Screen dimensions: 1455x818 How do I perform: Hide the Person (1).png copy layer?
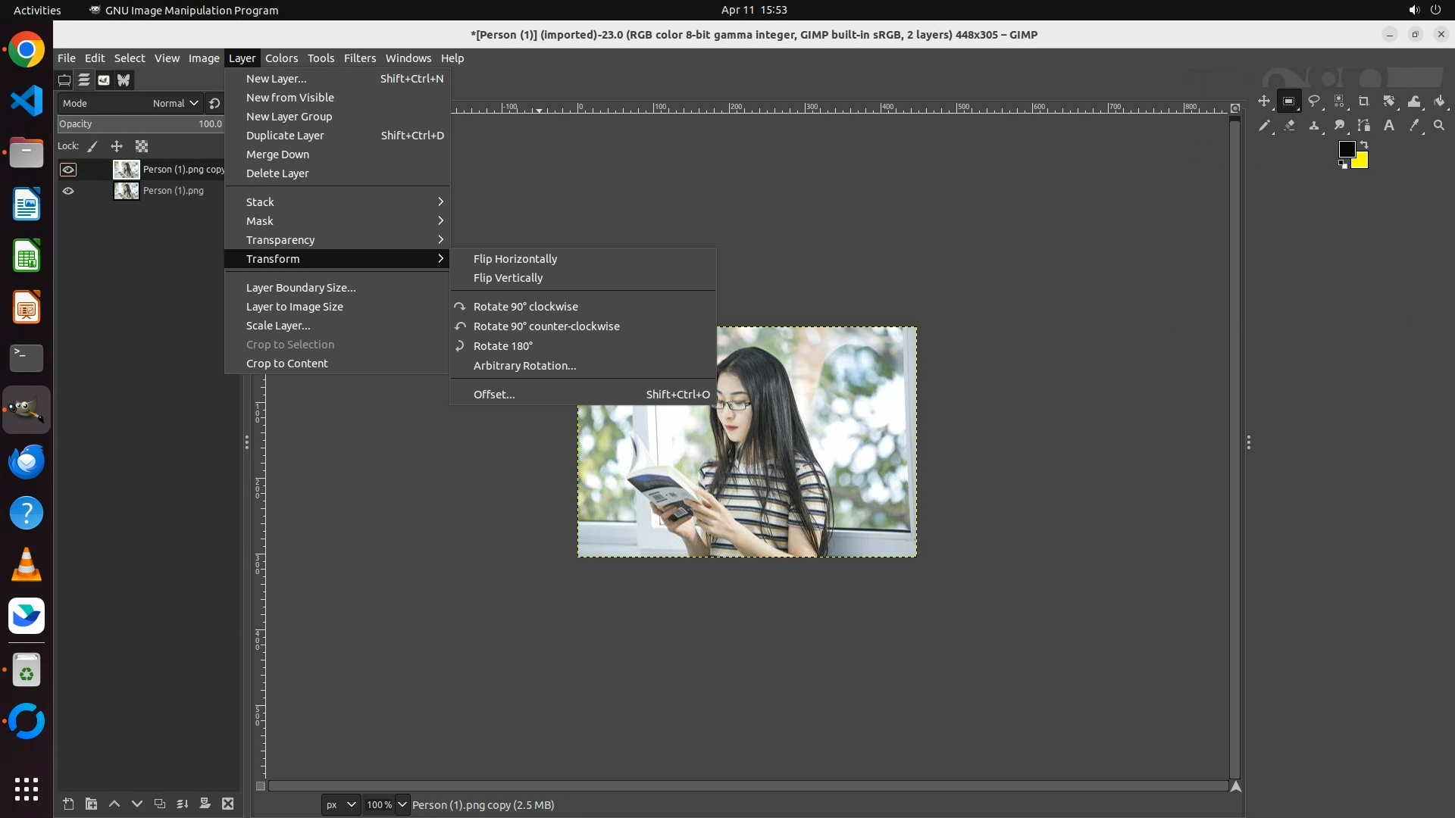click(68, 170)
